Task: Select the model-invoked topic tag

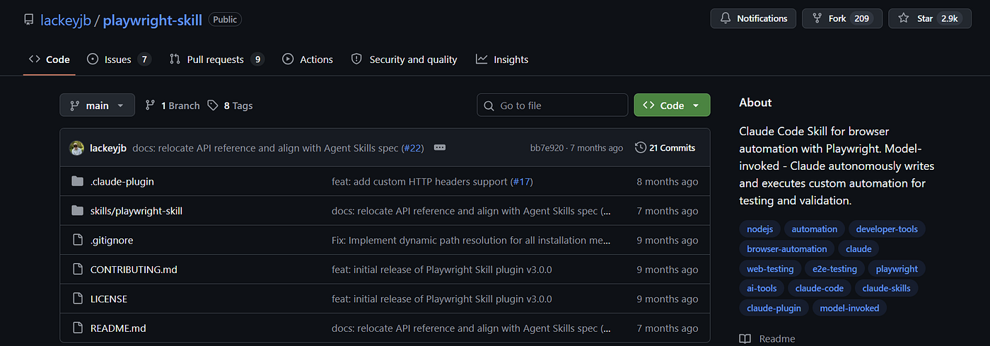Action: click(850, 308)
